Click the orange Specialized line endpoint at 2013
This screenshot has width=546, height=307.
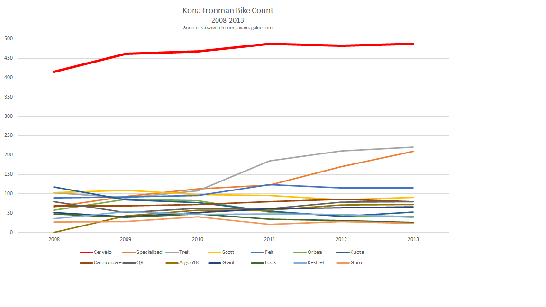(413, 152)
